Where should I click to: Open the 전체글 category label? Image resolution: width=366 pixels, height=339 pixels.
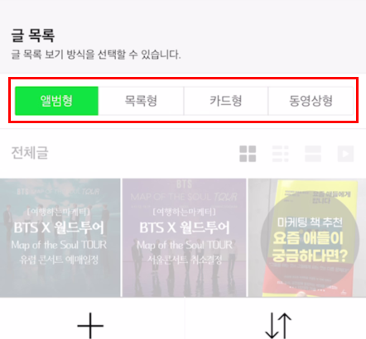click(30, 153)
